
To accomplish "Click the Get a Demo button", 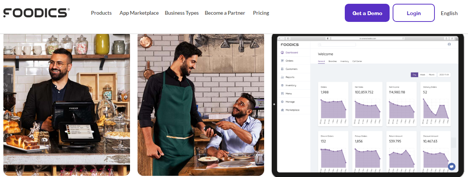I will point(367,13).
